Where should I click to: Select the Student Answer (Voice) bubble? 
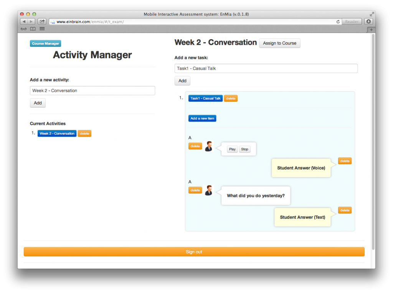(x=301, y=168)
